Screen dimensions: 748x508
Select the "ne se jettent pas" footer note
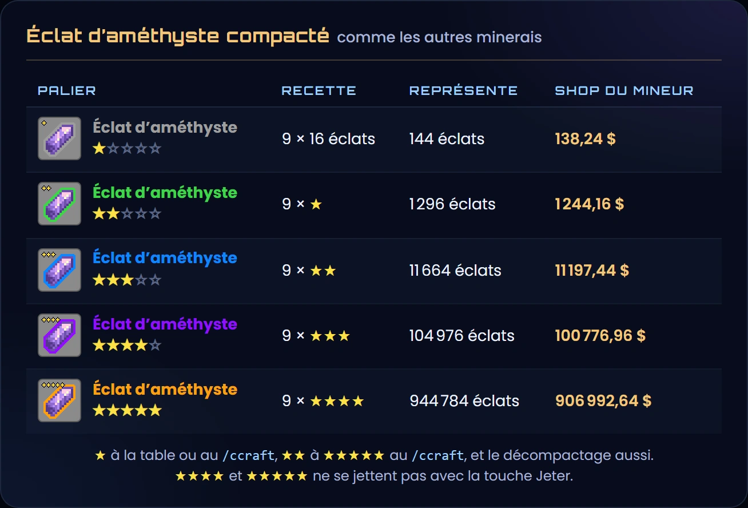(371, 476)
